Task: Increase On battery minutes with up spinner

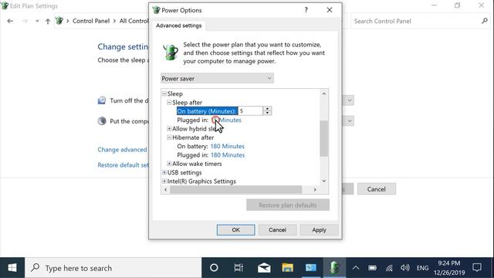Action: pyautogui.click(x=267, y=109)
